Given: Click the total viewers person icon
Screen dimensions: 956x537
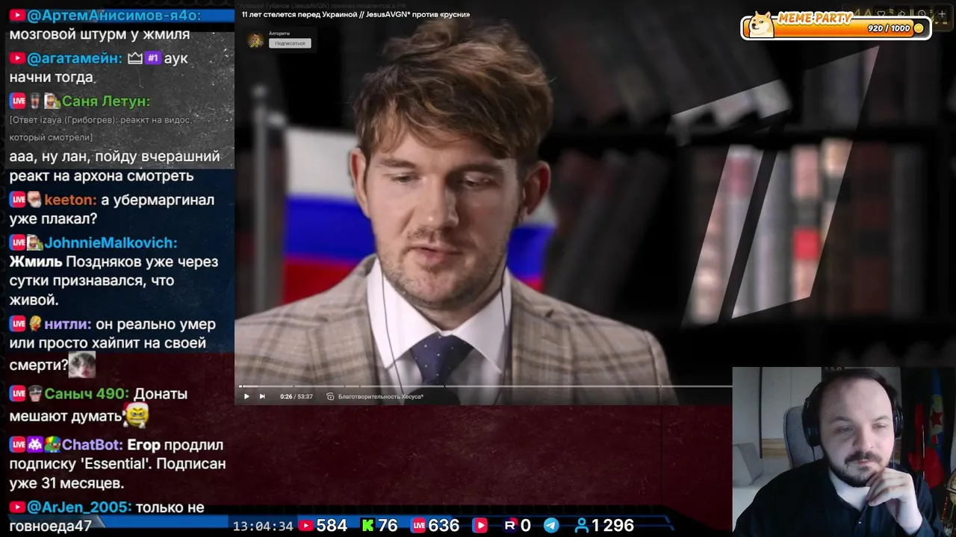Looking at the screenshot, I should coord(581,526).
